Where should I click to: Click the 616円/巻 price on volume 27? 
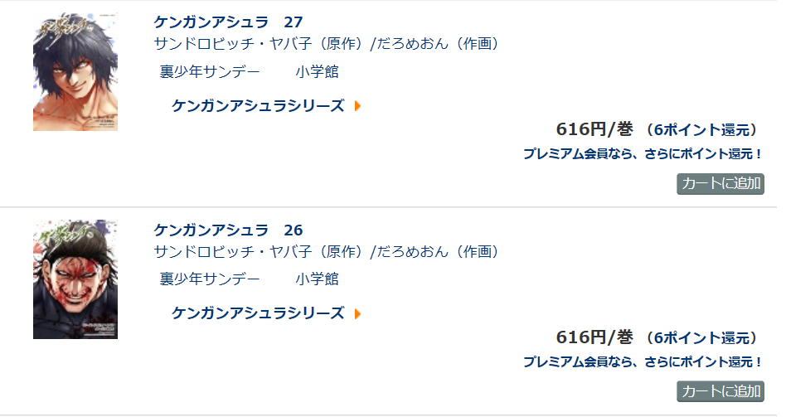tap(594, 130)
